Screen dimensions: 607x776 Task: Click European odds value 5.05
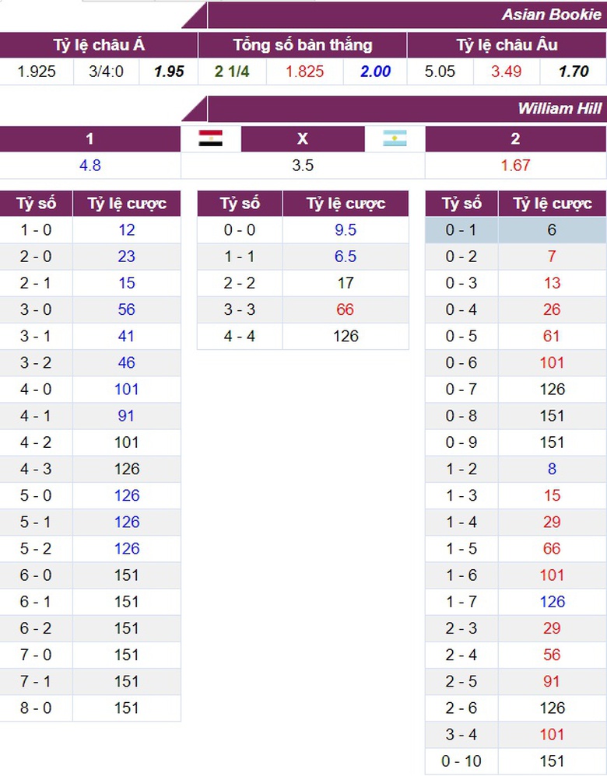pos(440,72)
